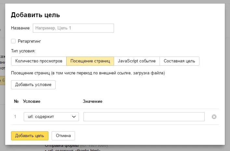Select the Посещение страниц condition type

point(90,61)
